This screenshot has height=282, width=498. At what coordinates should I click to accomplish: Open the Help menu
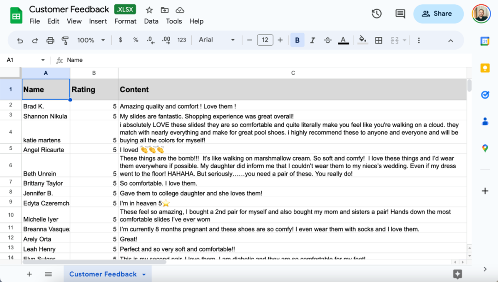pyautogui.click(x=196, y=21)
